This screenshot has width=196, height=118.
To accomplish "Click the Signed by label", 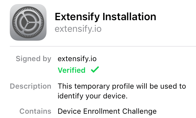I will pyautogui.click(x=33, y=59).
